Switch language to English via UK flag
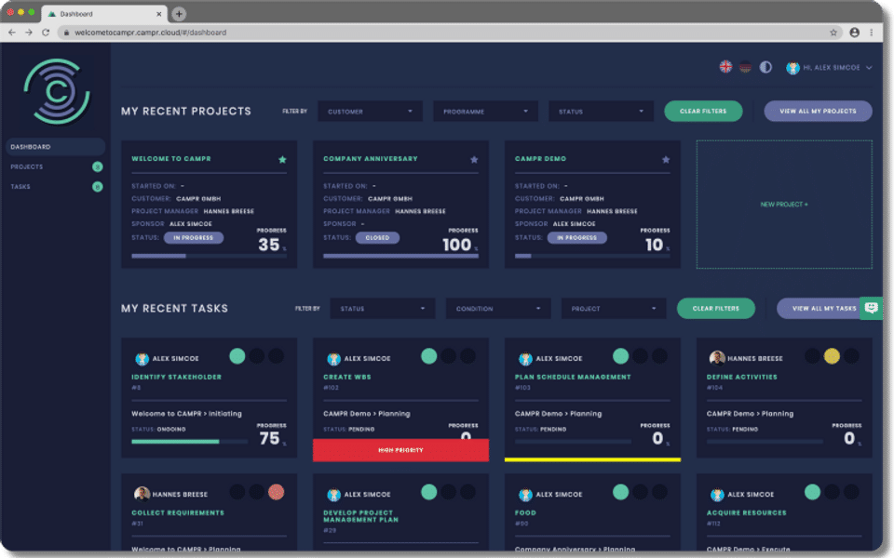This screenshot has height=558, width=894. pyautogui.click(x=725, y=67)
